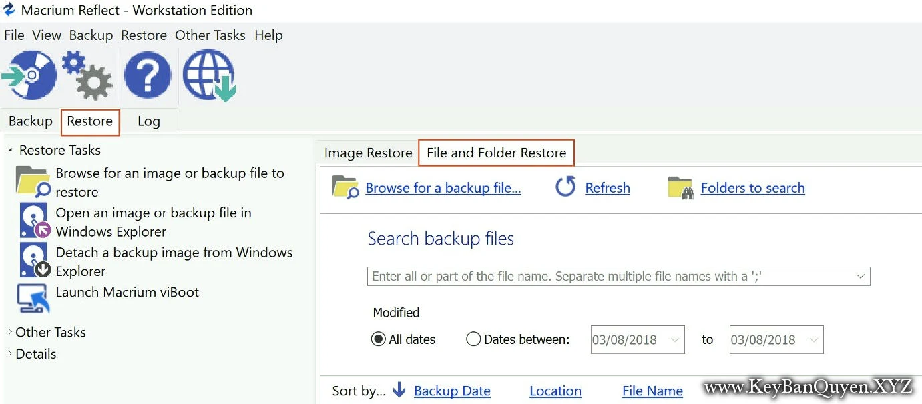Click the Open image in Windows Explorer icon
922x404 pixels.
35,222
